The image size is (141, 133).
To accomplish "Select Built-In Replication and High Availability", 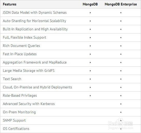I will point(35,29).
